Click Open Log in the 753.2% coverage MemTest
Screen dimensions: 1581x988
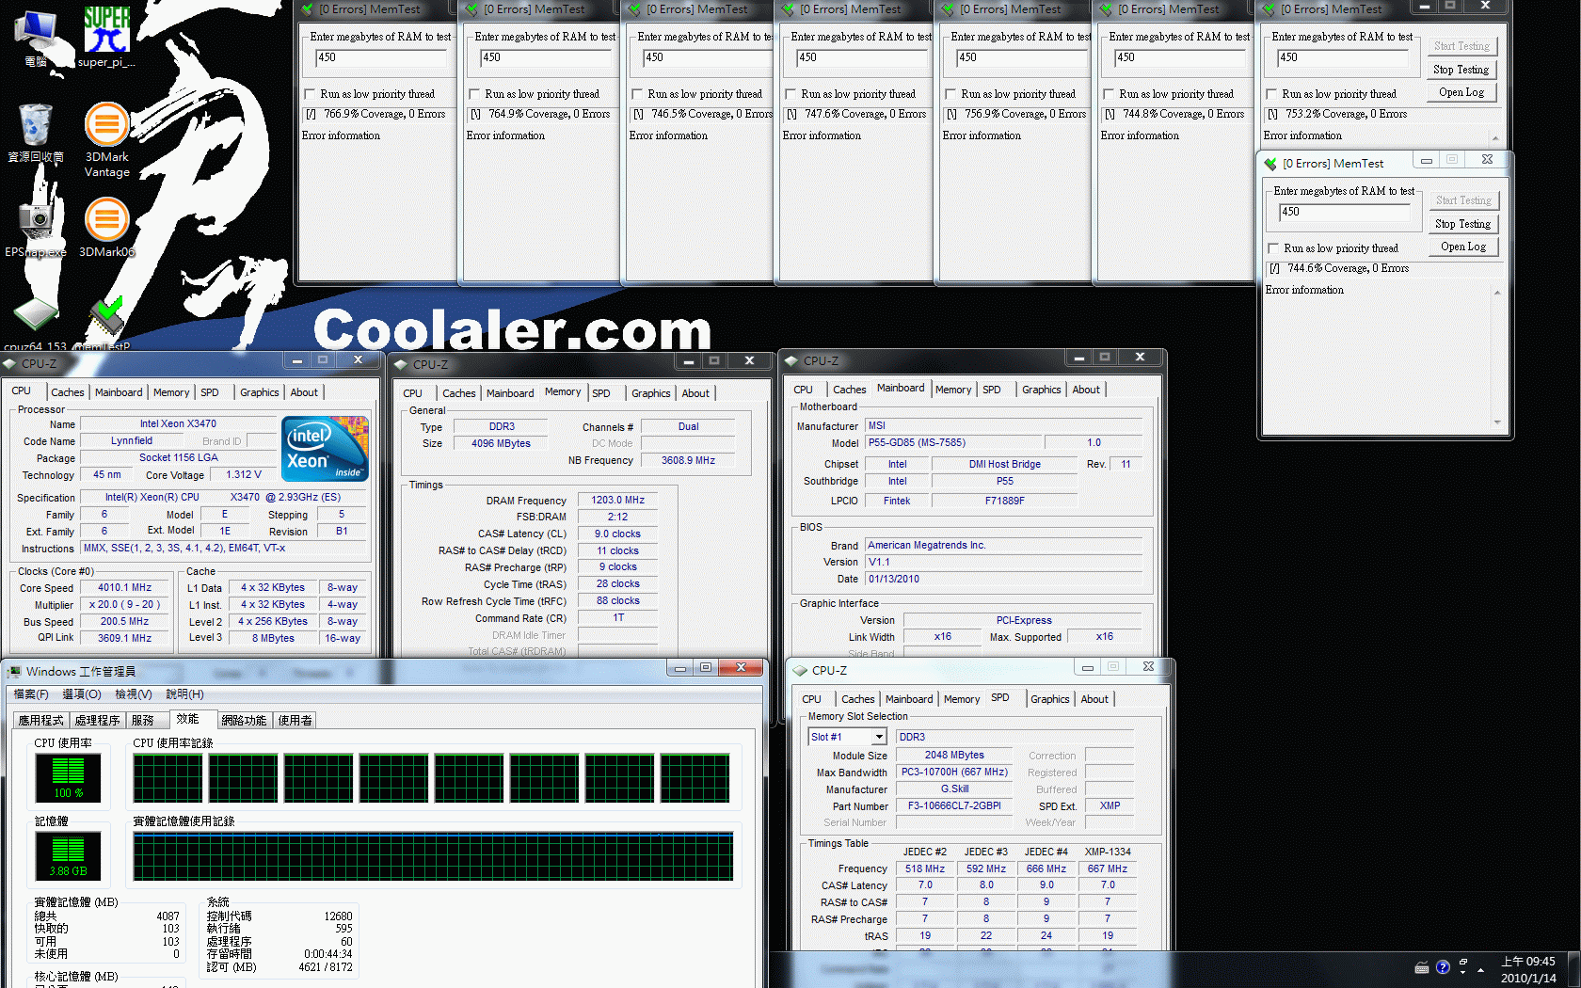pos(1461,92)
